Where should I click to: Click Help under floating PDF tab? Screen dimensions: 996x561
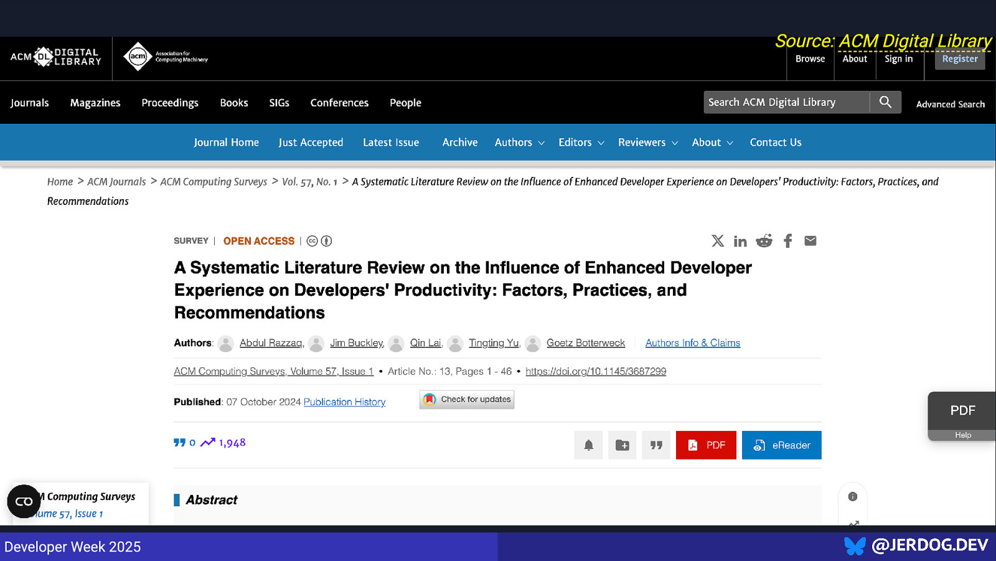point(963,435)
